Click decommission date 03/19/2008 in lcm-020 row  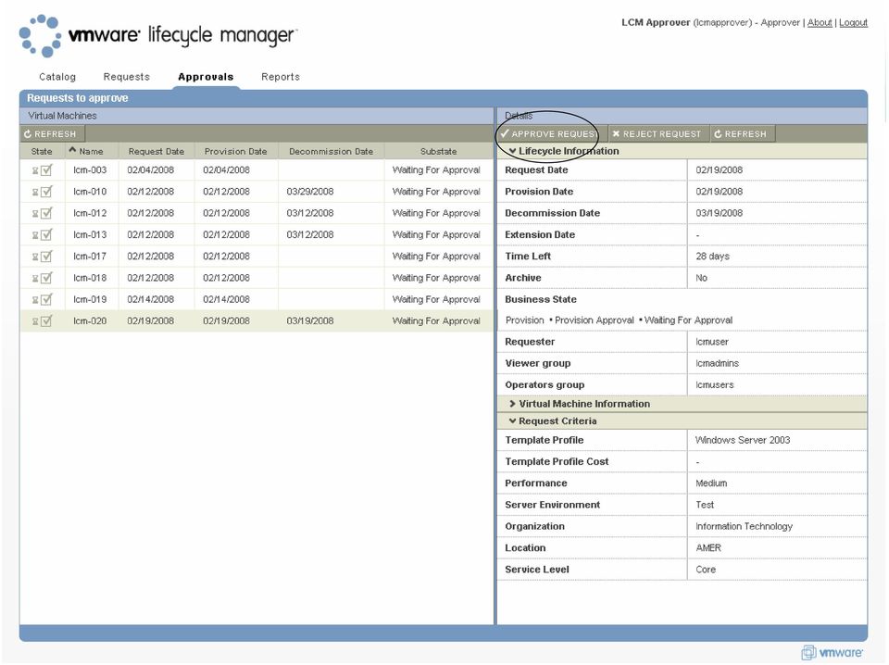pyautogui.click(x=310, y=320)
